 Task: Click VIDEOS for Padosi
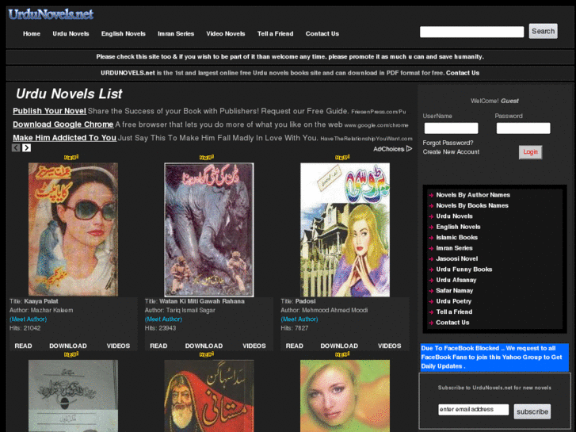pos(390,346)
